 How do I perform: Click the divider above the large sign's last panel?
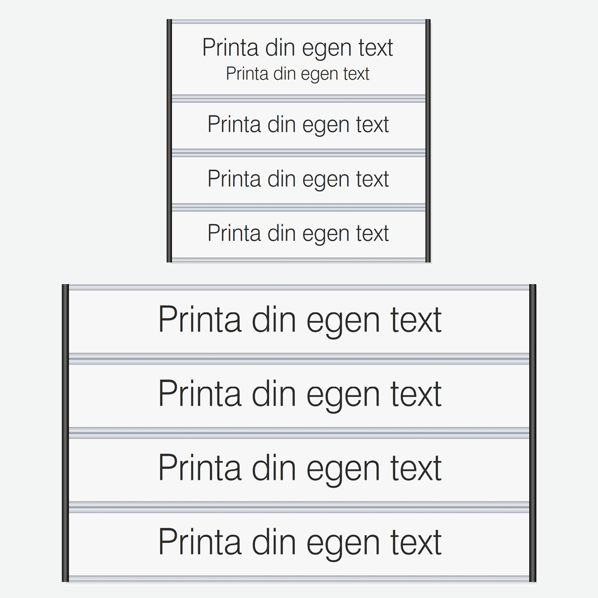[x=299, y=507]
